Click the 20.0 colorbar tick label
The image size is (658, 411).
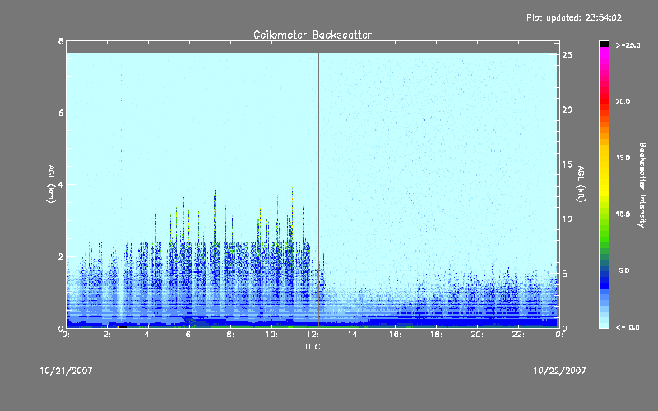623,101
